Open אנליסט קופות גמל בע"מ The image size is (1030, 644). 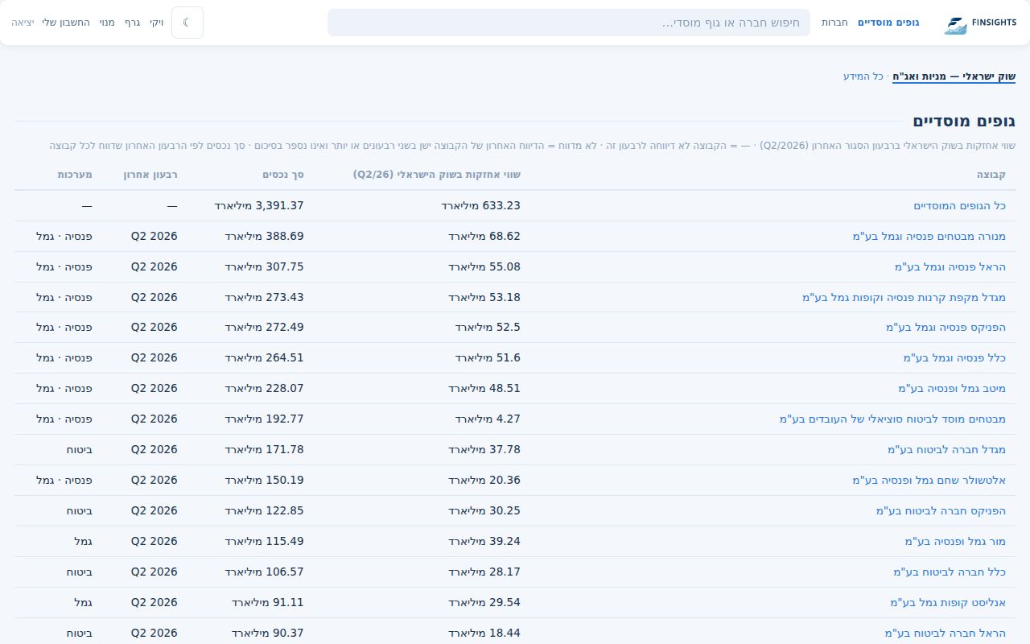[949, 603]
